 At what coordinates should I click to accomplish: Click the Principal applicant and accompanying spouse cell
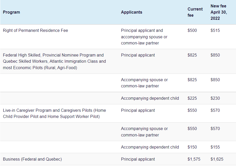(x=144, y=37)
